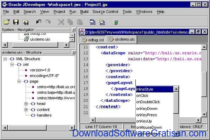Collapse the page node in Structure tree
The image size is (210, 140).
19,81
